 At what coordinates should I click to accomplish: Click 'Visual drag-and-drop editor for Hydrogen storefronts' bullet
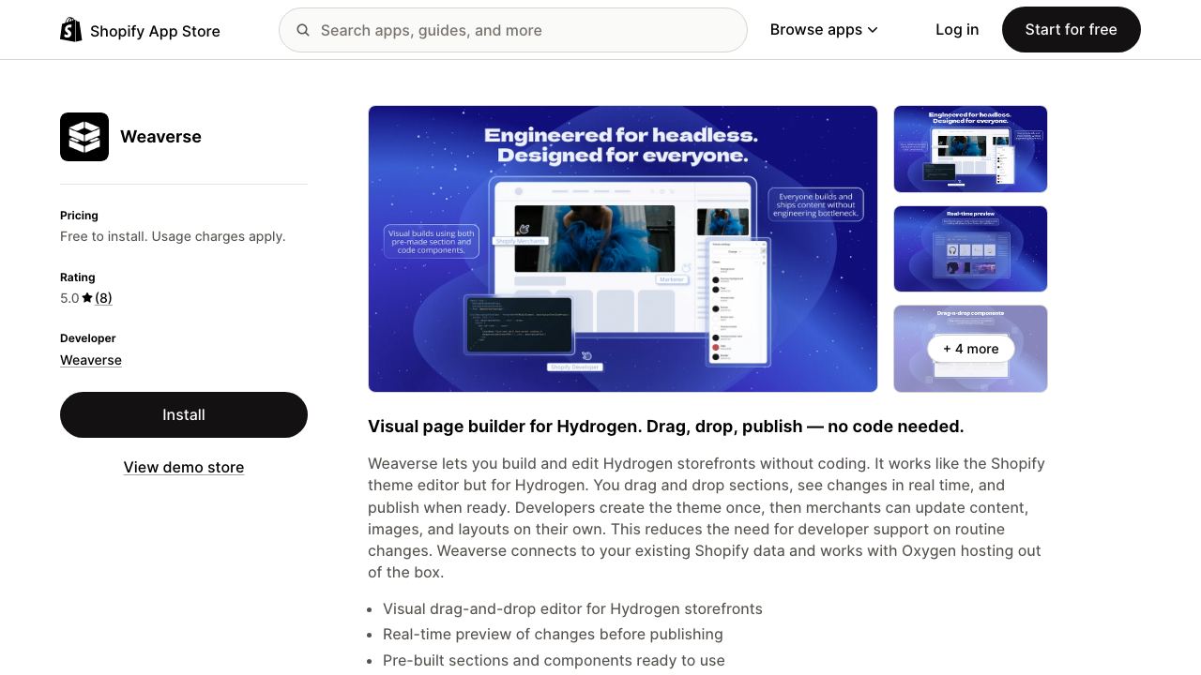[572, 609]
